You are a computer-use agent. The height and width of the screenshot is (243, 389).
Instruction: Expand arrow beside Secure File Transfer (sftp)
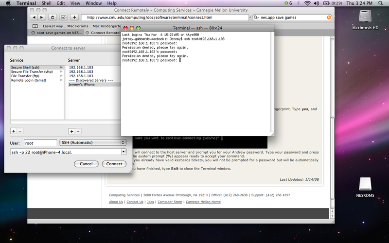coord(61,71)
